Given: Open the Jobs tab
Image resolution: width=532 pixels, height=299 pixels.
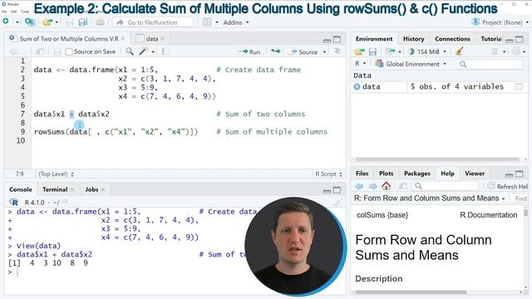Looking at the screenshot, I should pos(91,189).
